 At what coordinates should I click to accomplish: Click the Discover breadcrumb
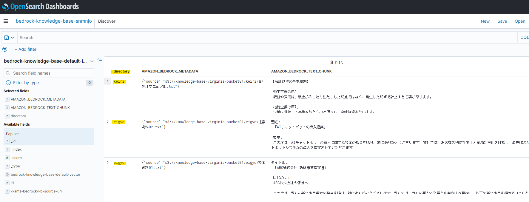tap(107, 21)
